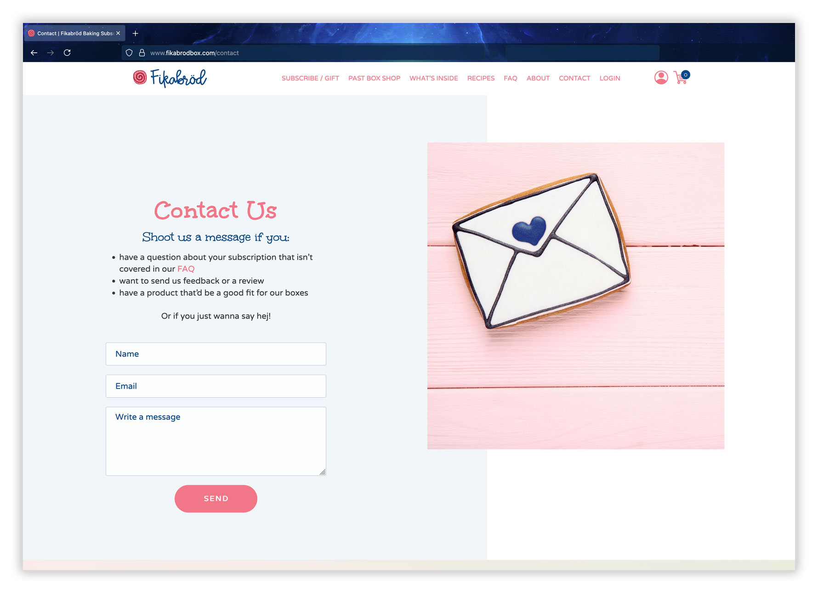The width and height of the screenshot is (818, 593).
Task: Click the padlock site security icon
Action: [x=142, y=53]
